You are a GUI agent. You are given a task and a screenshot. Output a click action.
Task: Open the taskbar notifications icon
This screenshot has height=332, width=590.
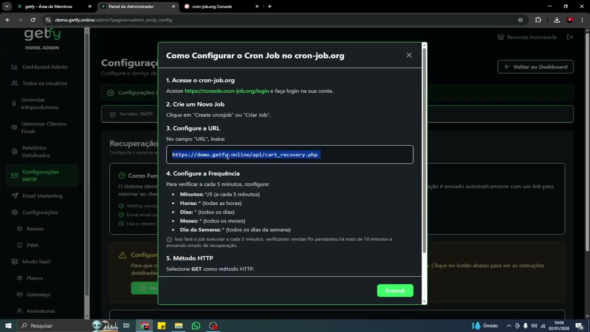(x=579, y=326)
